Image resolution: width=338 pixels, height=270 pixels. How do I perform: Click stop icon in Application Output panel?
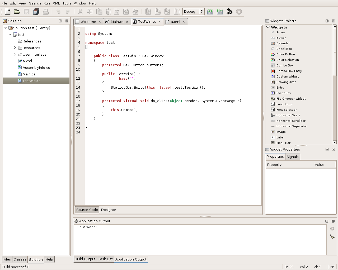point(332,229)
